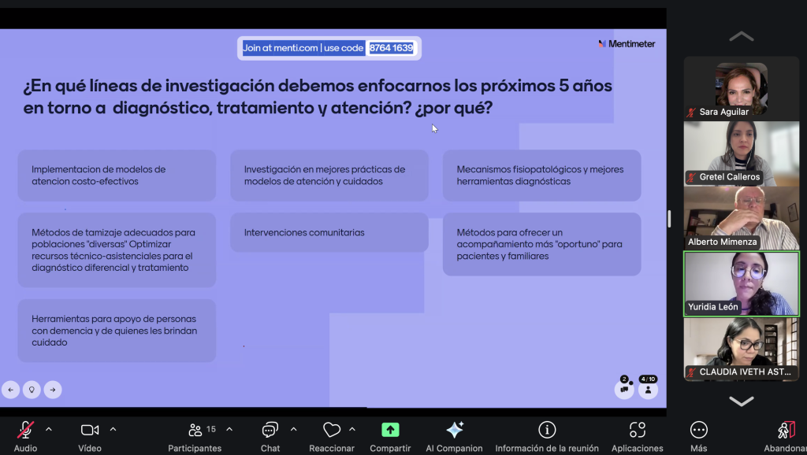Expand the chevron next to Participantes
This screenshot has width=807, height=455.
tap(229, 429)
